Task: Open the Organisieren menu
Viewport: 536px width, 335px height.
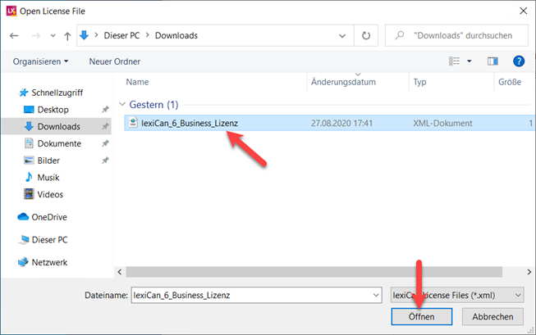Action: (40, 61)
